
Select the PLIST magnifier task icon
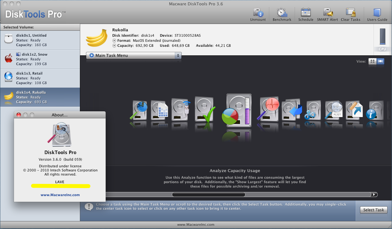coord(334,110)
